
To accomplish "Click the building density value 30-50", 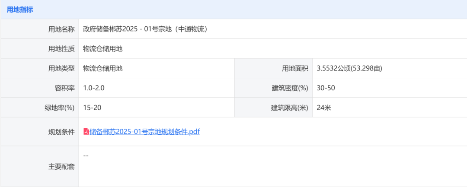I will click(326, 88).
